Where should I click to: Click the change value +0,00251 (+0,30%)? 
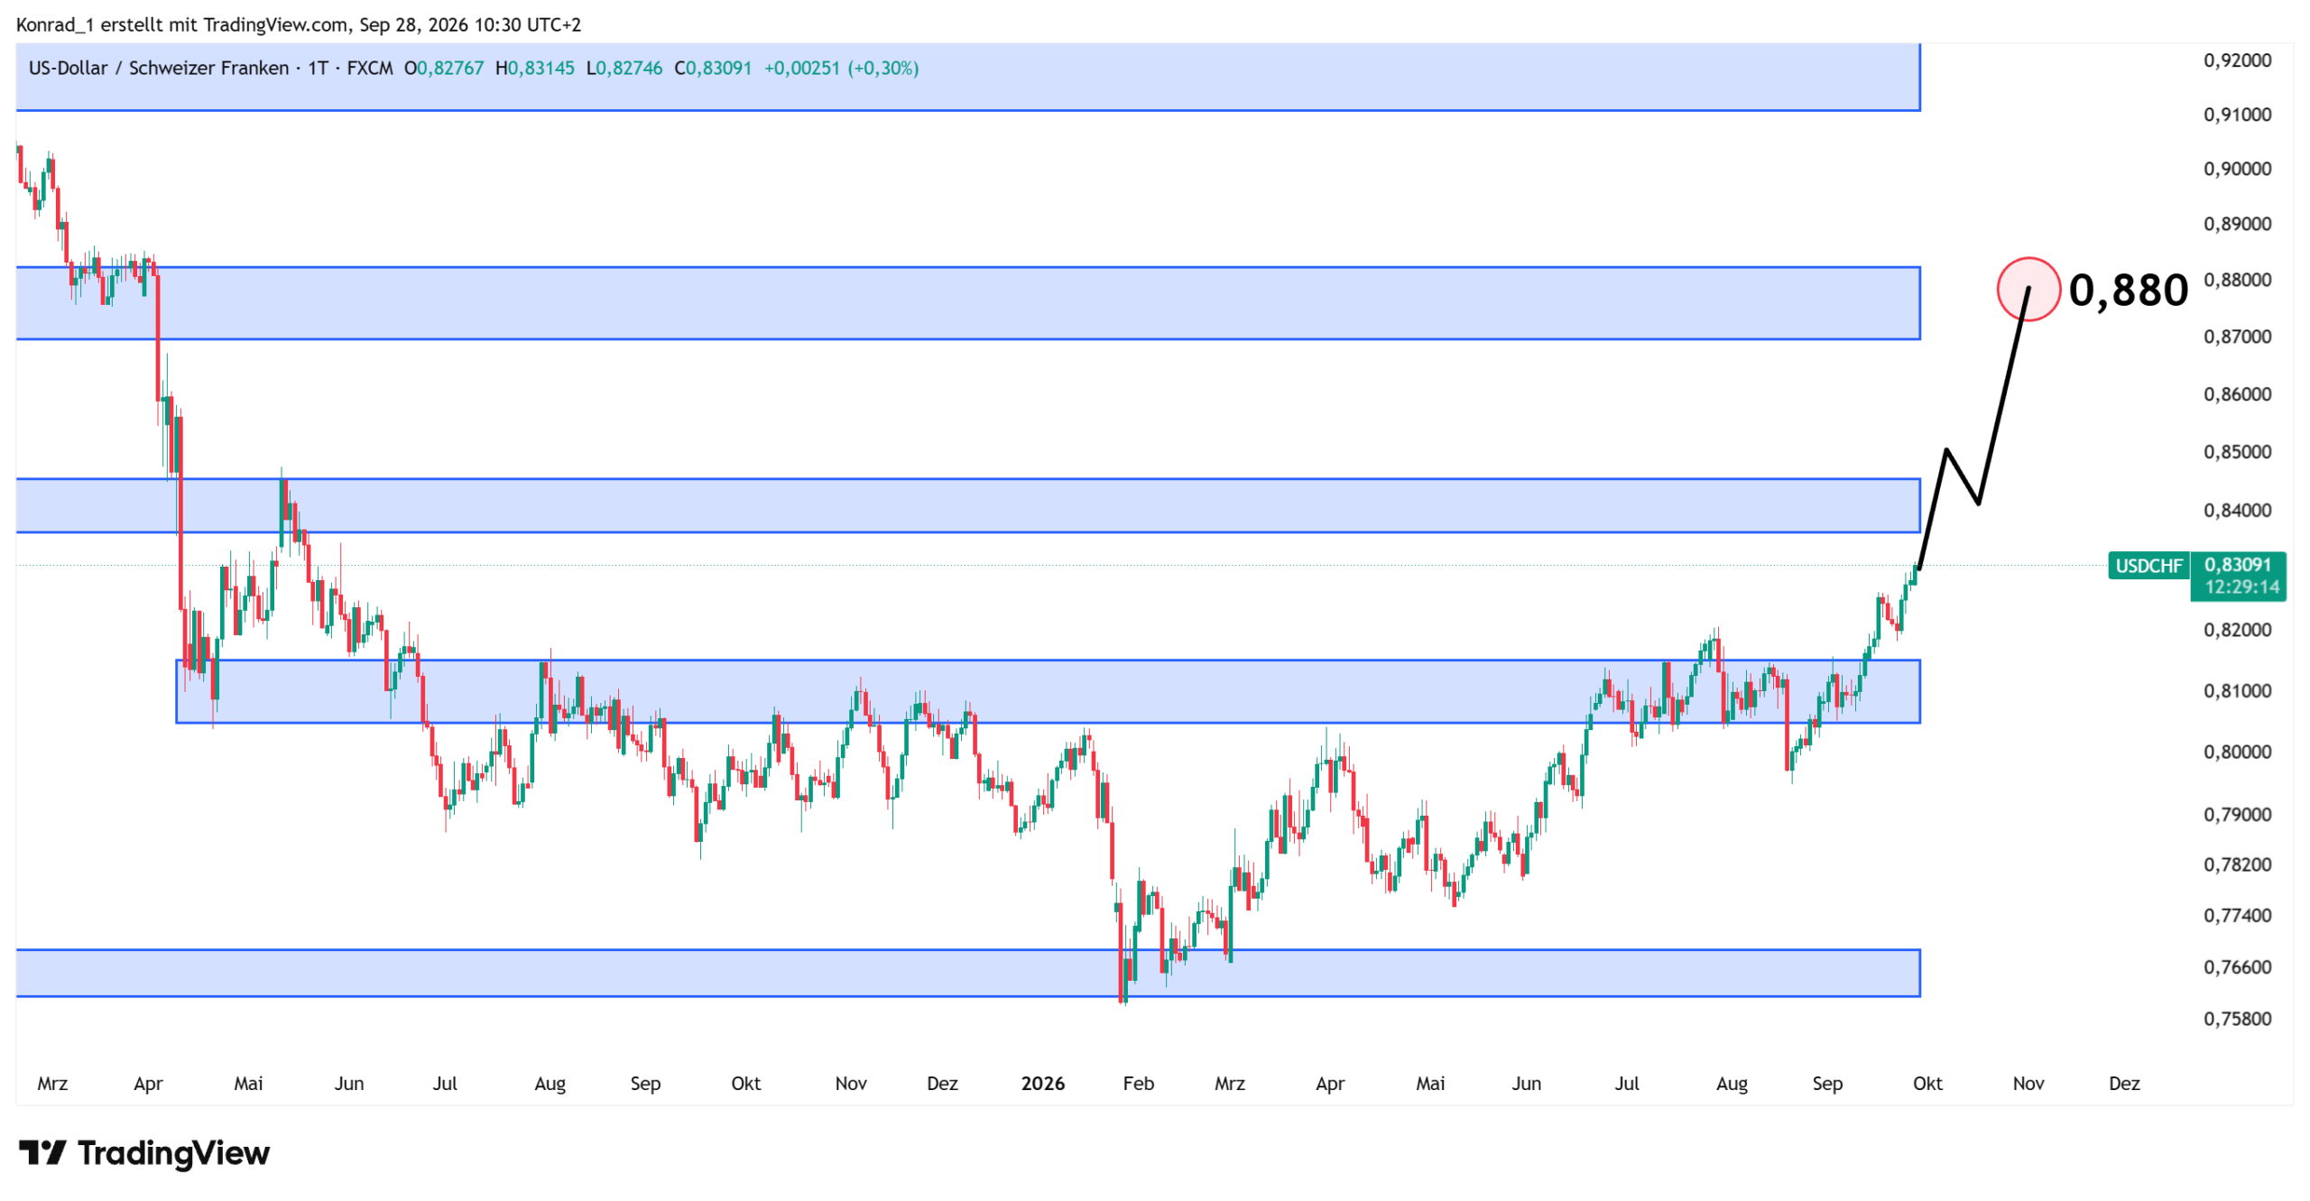(x=841, y=68)
